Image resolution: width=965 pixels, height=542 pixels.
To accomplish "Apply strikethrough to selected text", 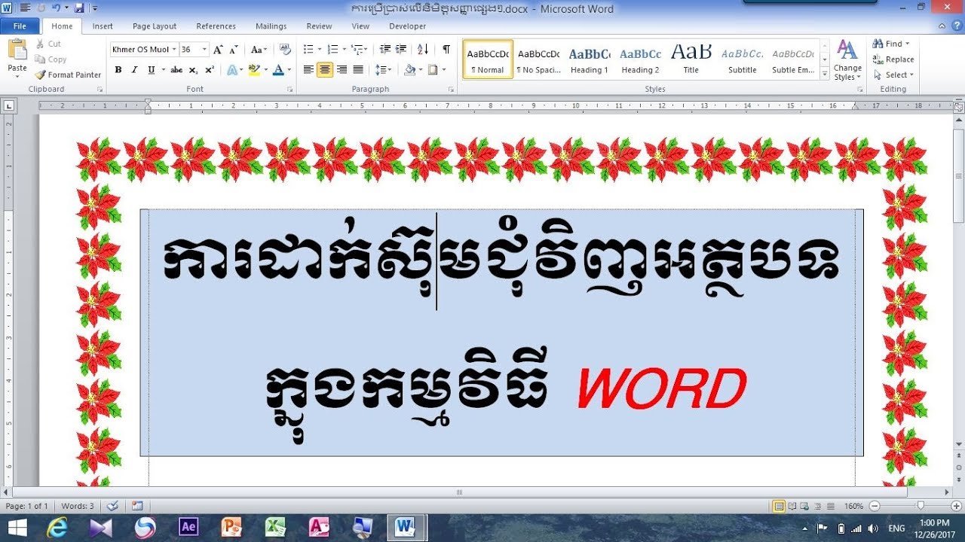I will coord(176,69).
